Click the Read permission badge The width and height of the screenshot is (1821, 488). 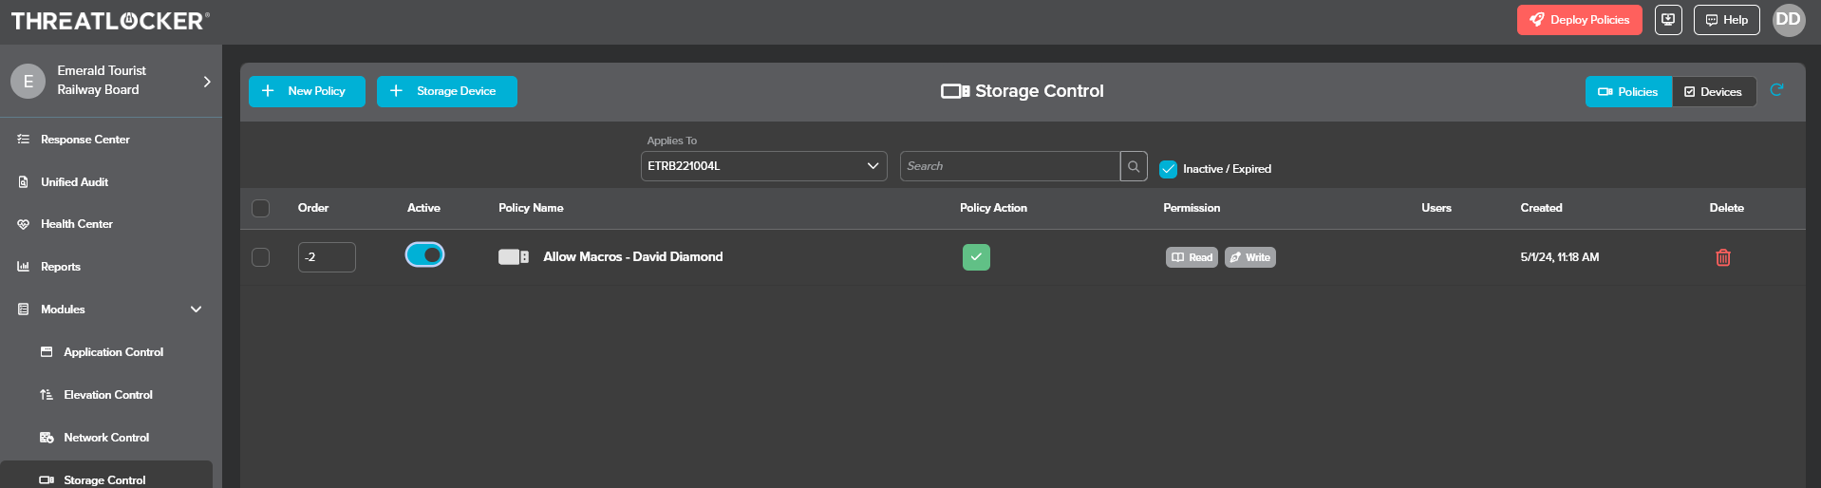coord(1192,257)
